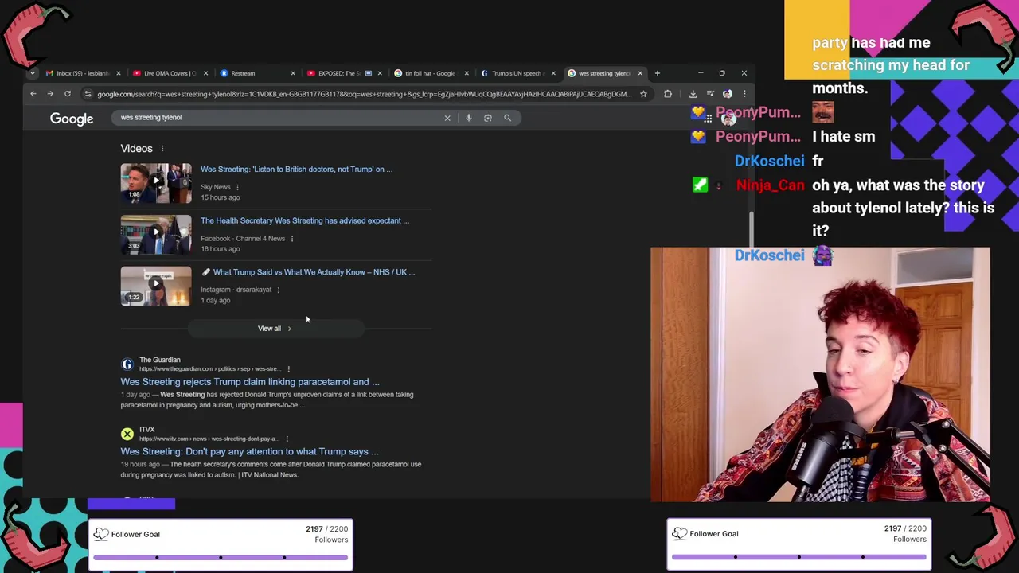Open the tab search dropdown arrow
This screenshot has height=573, width=1019.
click(33, 73)
